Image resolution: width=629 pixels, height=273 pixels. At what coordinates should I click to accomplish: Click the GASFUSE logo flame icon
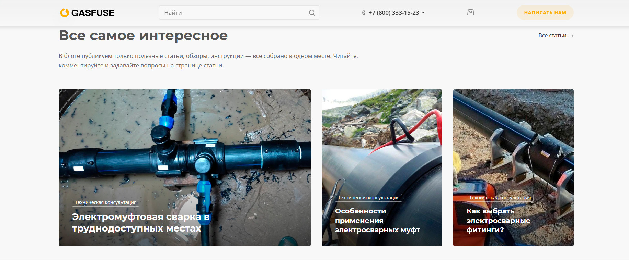tap(65, 13)
